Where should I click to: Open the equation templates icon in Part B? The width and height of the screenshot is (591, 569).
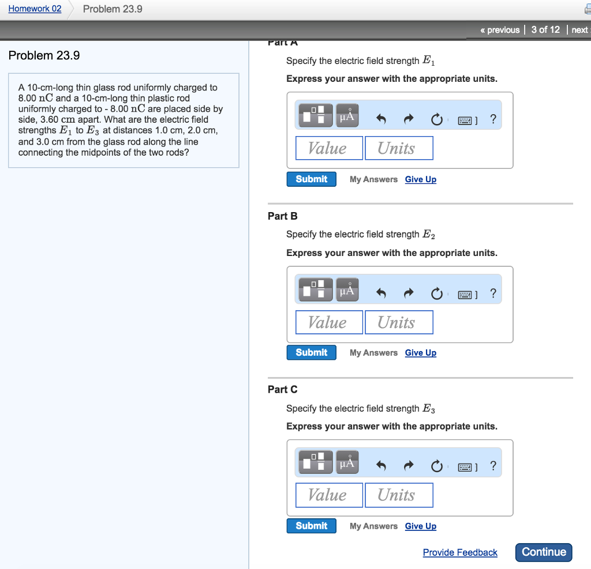(315, 289)
